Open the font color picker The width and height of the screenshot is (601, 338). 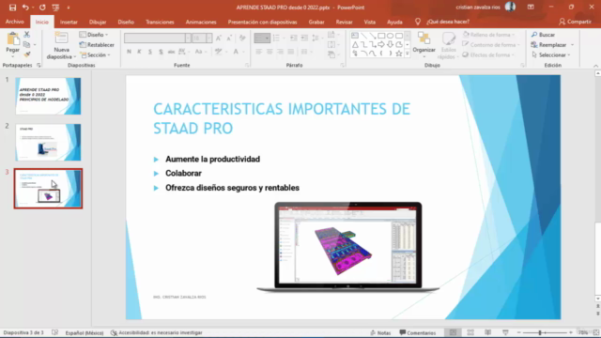coord(236,52)
